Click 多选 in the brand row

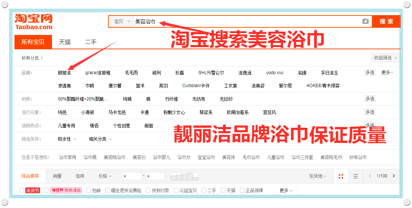coord(370,72)
